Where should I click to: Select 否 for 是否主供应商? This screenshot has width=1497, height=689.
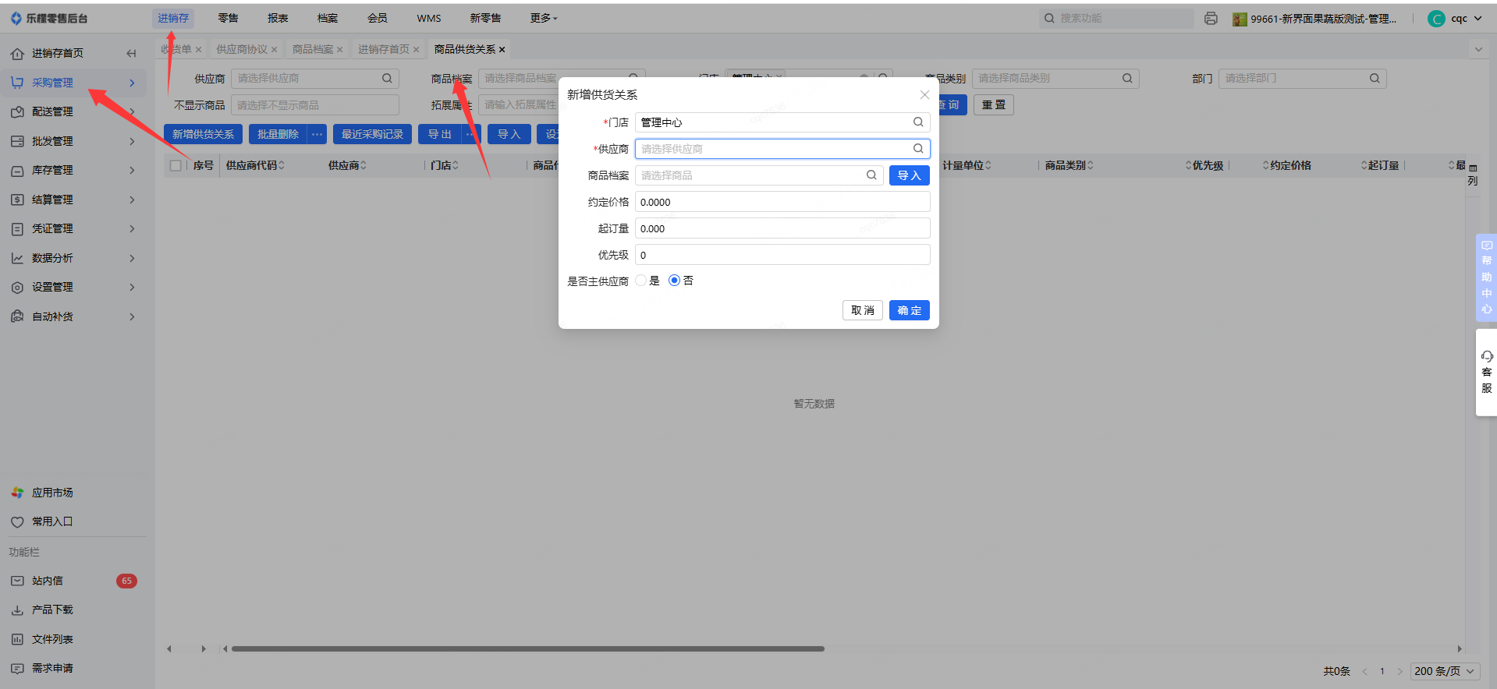coord(674,281)
